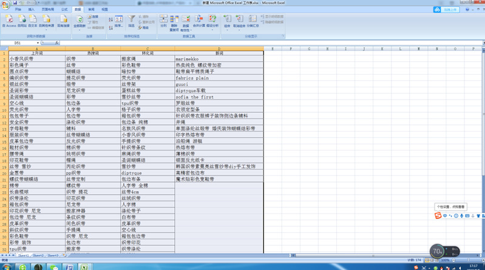Screen dimensions: 485x270
Task: Switch to Formulas (公式) ribbon tab
Action: (64, 10)
